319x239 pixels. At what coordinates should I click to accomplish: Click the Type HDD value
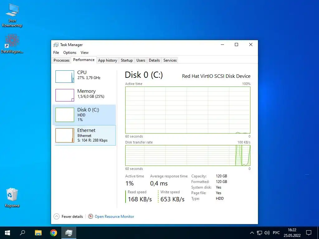[x=220, y=198]
